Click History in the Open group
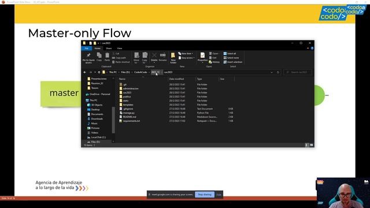Image resolution: width=370 pixels, height=208 pixels. tap(214, 62)
